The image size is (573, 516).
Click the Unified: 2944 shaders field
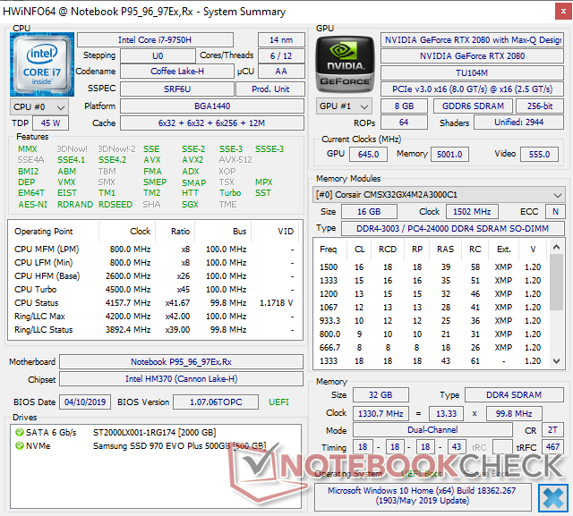tap(518, 123)
